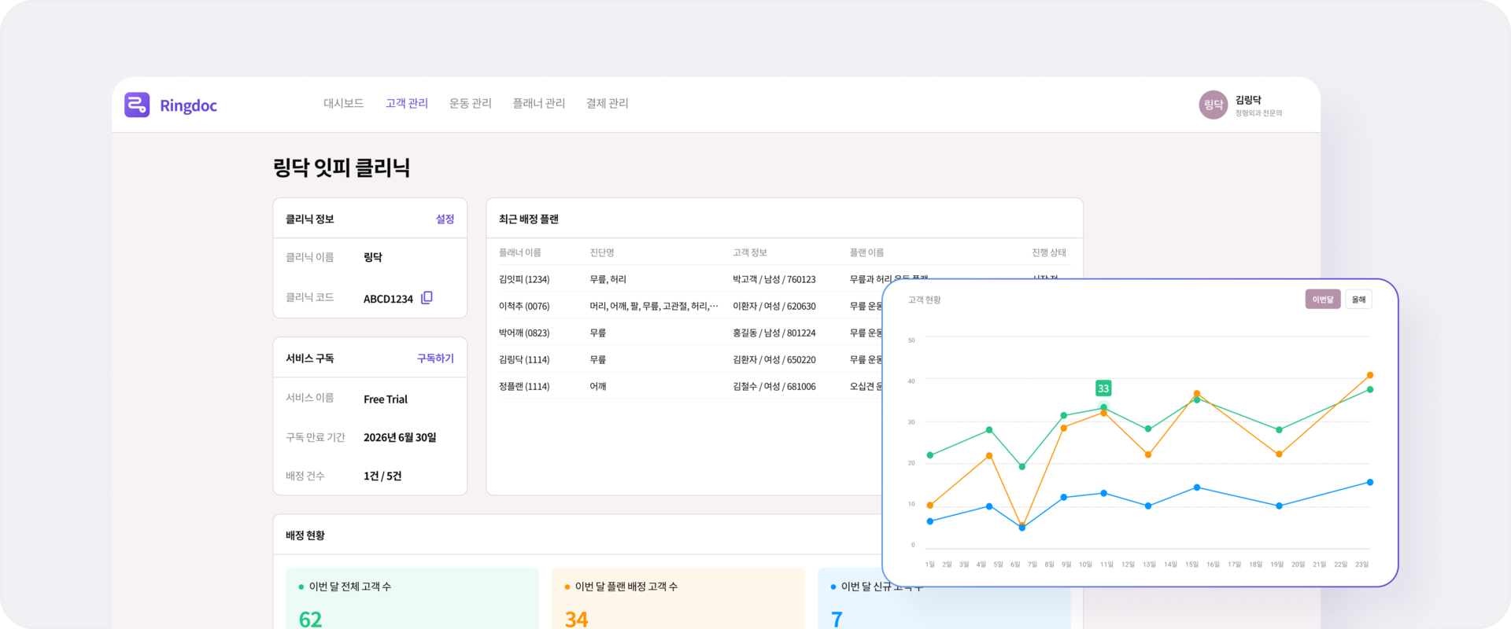Open the 대시보드 menu
Viewport: 1511px width, 629px height.
point(343,104)
